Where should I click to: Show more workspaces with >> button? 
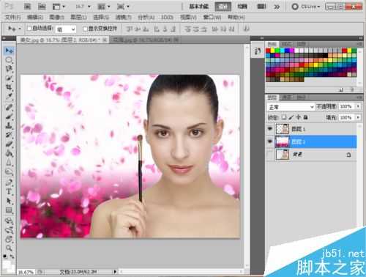point(277,7)
